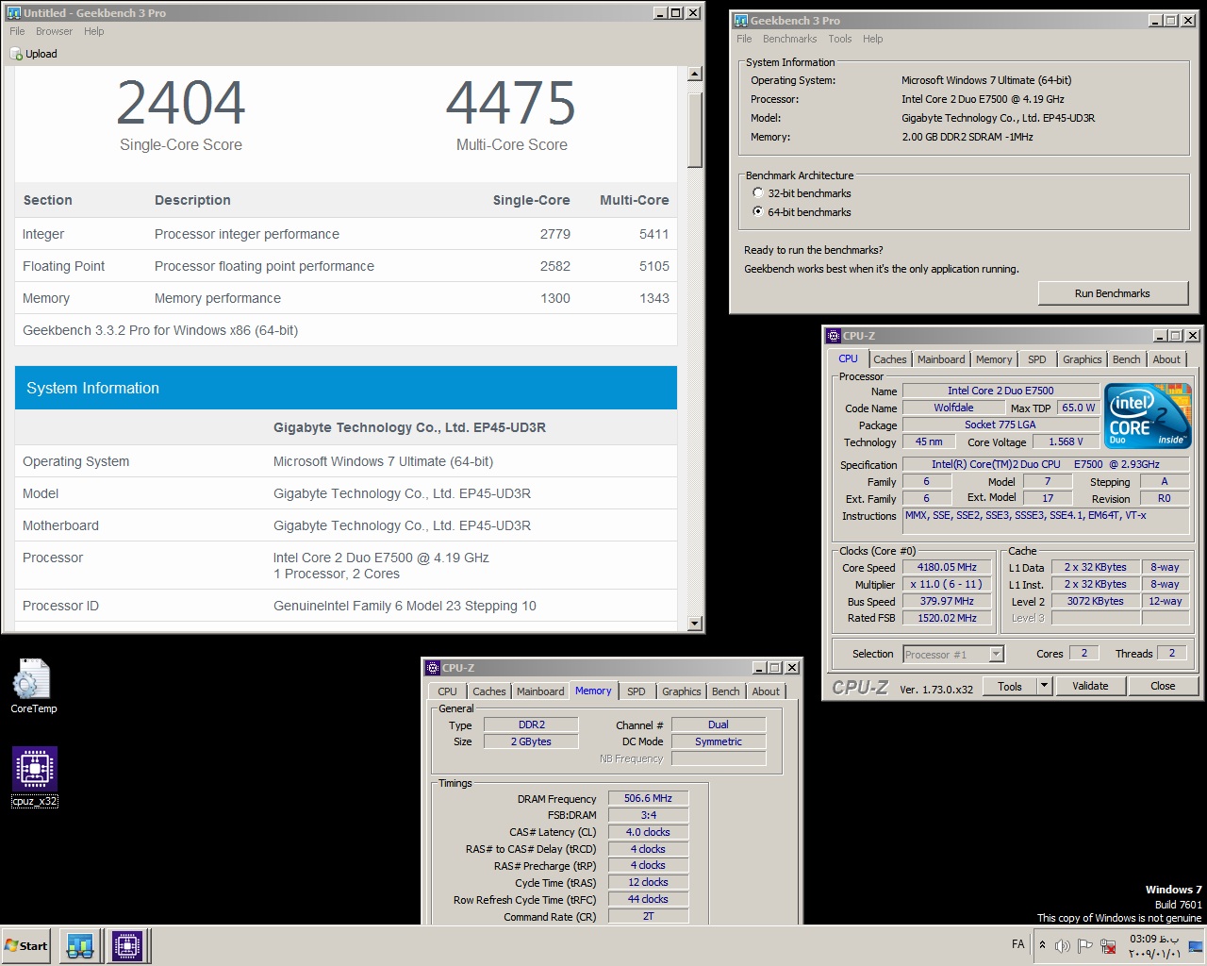
Task: Click Core Speed value 4180.05 MHz
Action: pos(947,567)
